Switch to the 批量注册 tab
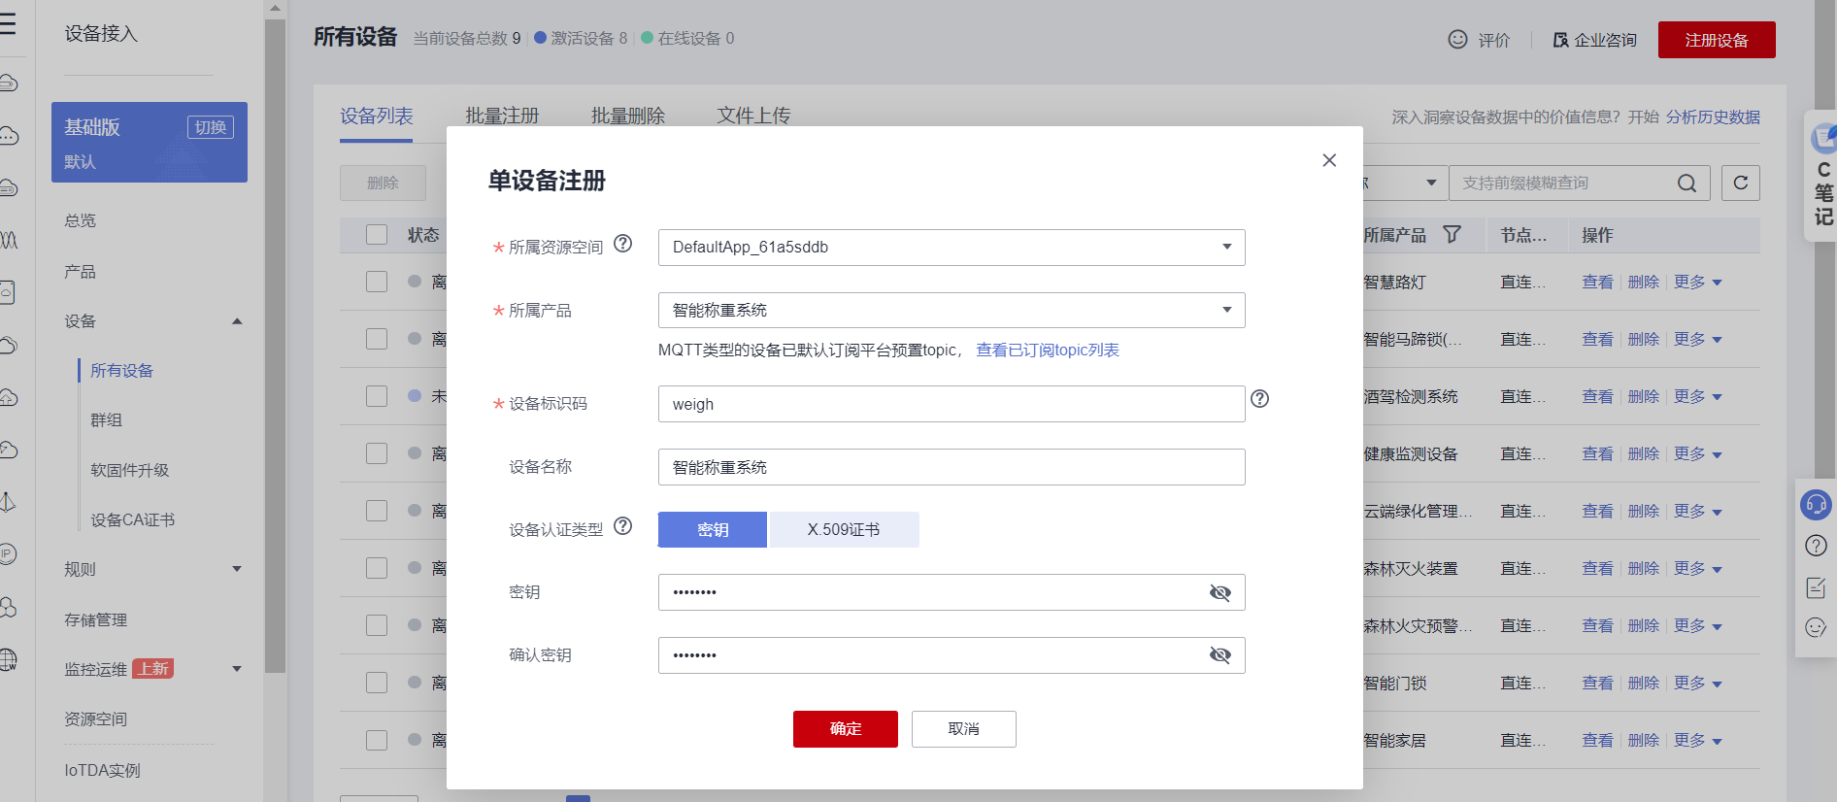 tap(502, 117)
